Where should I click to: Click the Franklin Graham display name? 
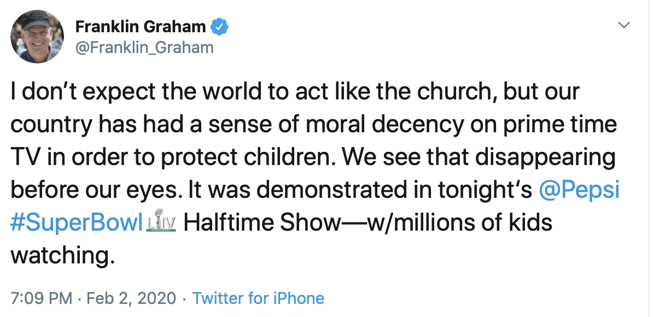coord(140,26)
